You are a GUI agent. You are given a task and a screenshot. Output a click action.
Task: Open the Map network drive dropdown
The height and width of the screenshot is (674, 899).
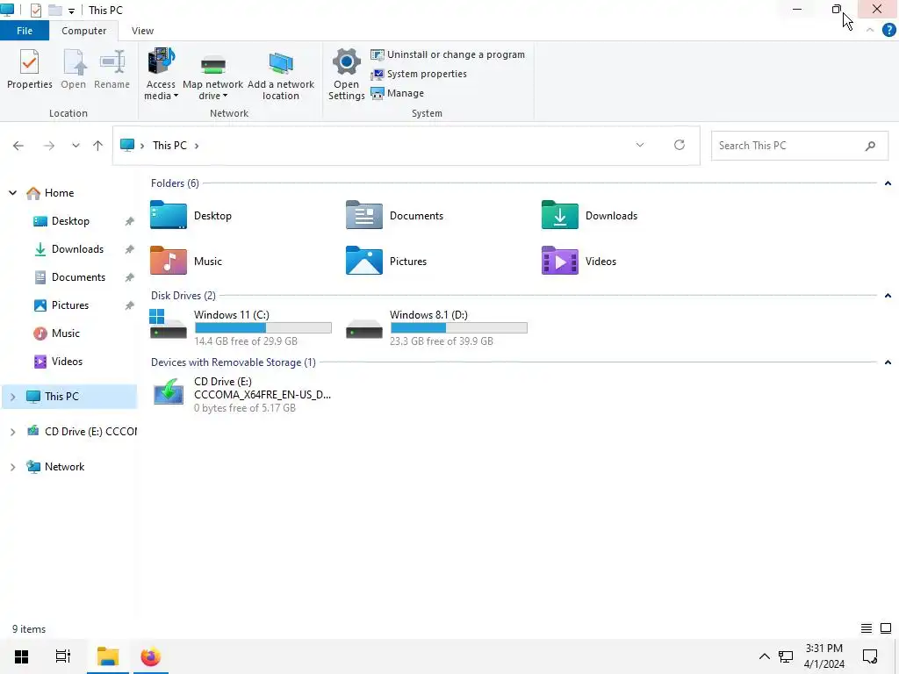pyautogui.click(x=212, y=75)
